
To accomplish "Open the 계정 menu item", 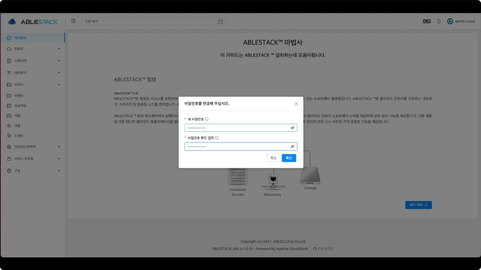I will tap(32, 126).
